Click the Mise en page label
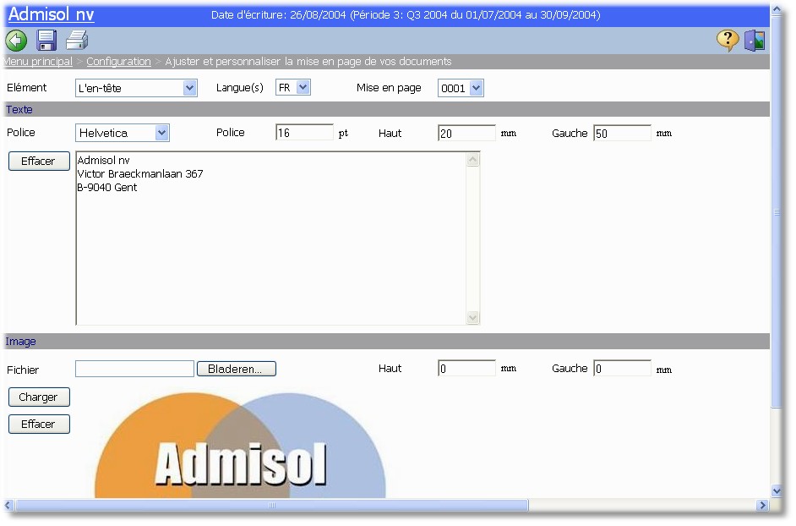 click(389, 88)
